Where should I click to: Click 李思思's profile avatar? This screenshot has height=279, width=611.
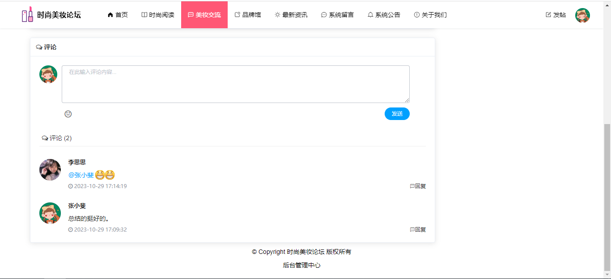pos(50,170)
